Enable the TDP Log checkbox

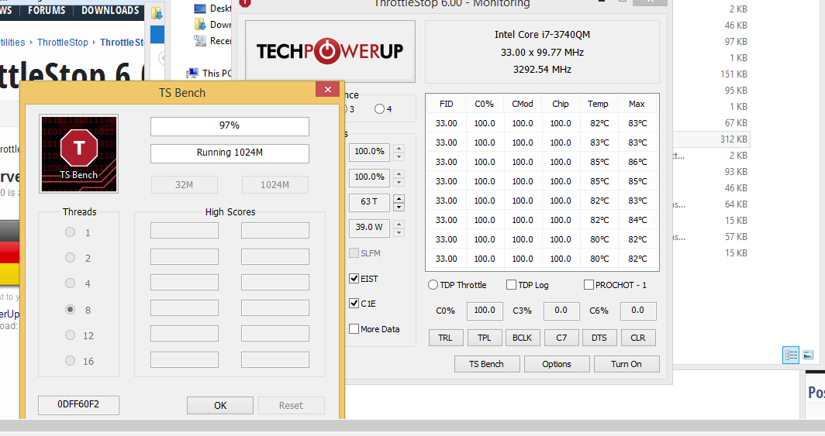[x=511, y=285]
